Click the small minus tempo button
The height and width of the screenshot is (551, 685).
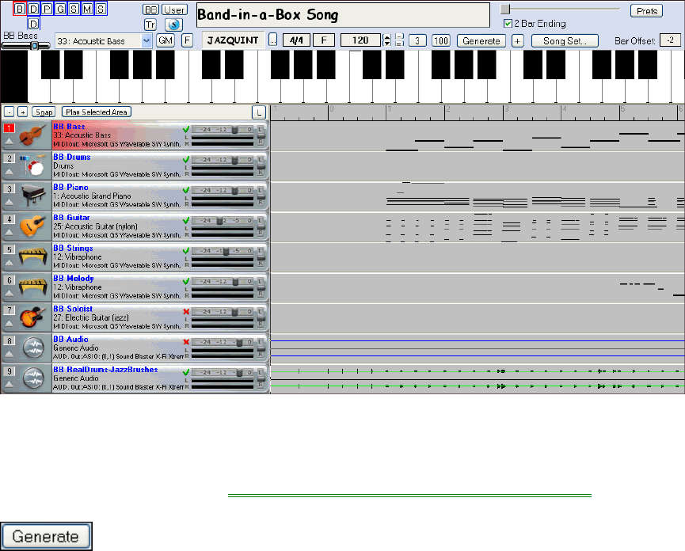coord(399,36)
